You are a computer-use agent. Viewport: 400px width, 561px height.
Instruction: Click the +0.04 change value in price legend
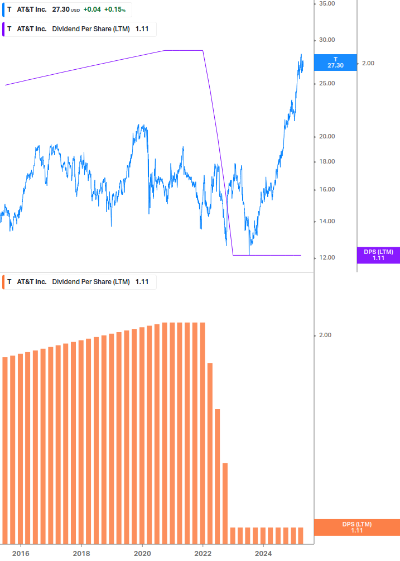point(92,9)
